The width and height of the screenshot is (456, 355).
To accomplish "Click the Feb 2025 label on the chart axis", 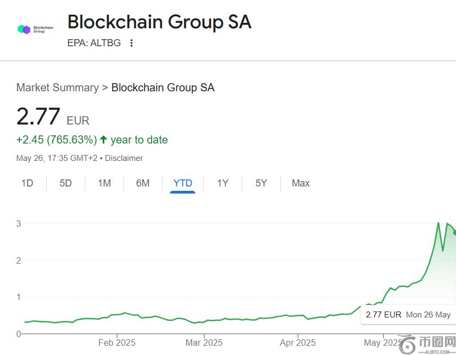I will (x=117, y=342).
